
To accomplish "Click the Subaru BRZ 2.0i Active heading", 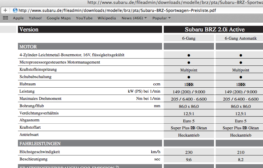I will tap(212, 29).
